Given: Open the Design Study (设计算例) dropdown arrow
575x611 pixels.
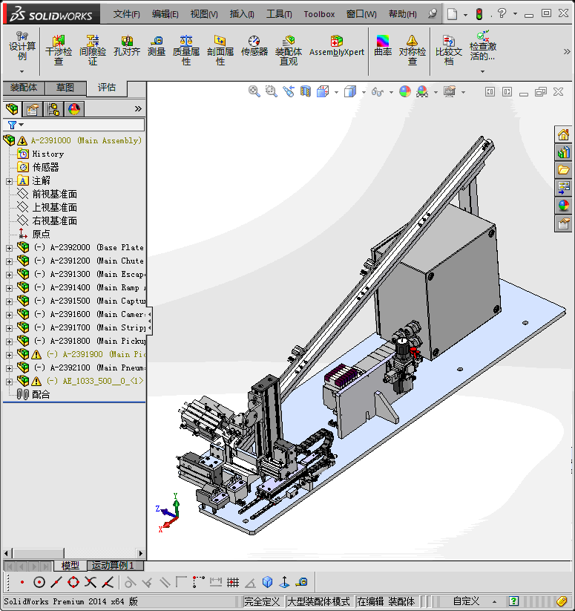Looking at the screenshot, I should coord(22,71).
